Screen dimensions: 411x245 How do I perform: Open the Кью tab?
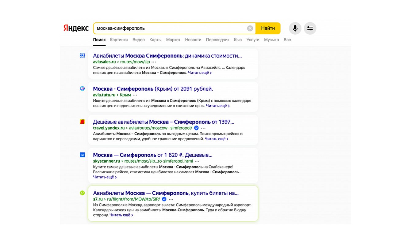pos(238,40)
